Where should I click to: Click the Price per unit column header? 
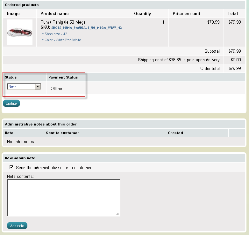[186, 14]
